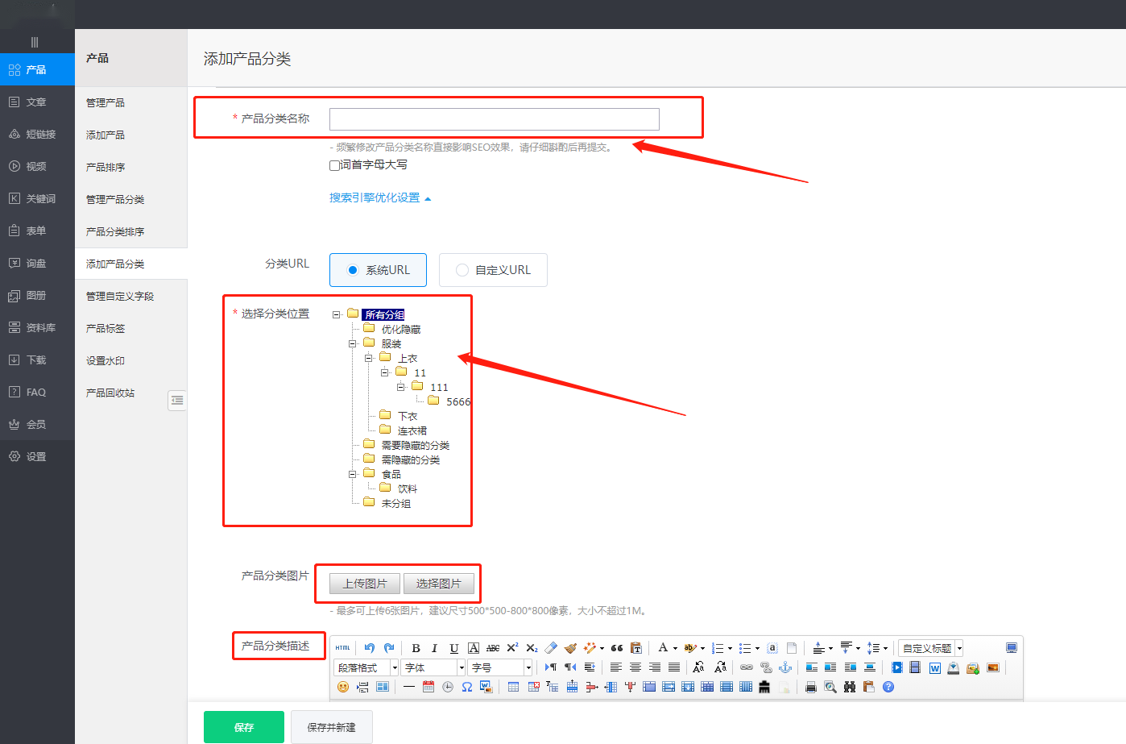Click the anchor icon in editor toolbar
The image size is (1126, 744).
point(785,667)
